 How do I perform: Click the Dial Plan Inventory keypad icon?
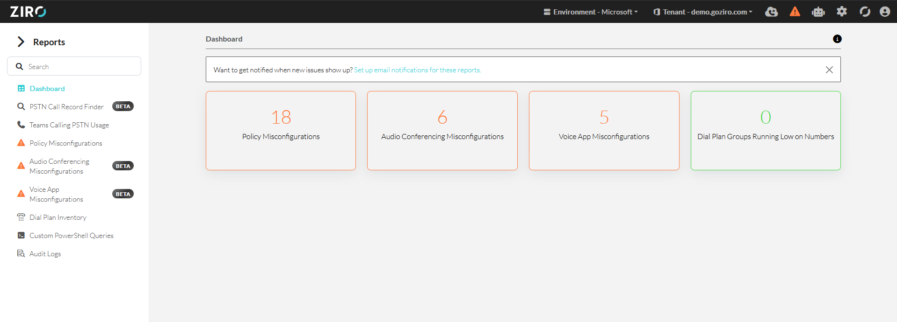tap(21, 217)
